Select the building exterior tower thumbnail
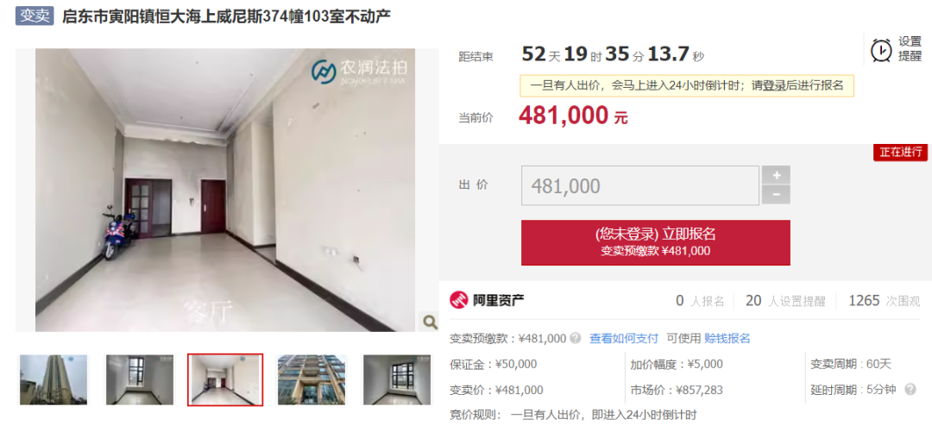Screen dimensions: 932x438 tap(54, 380)
